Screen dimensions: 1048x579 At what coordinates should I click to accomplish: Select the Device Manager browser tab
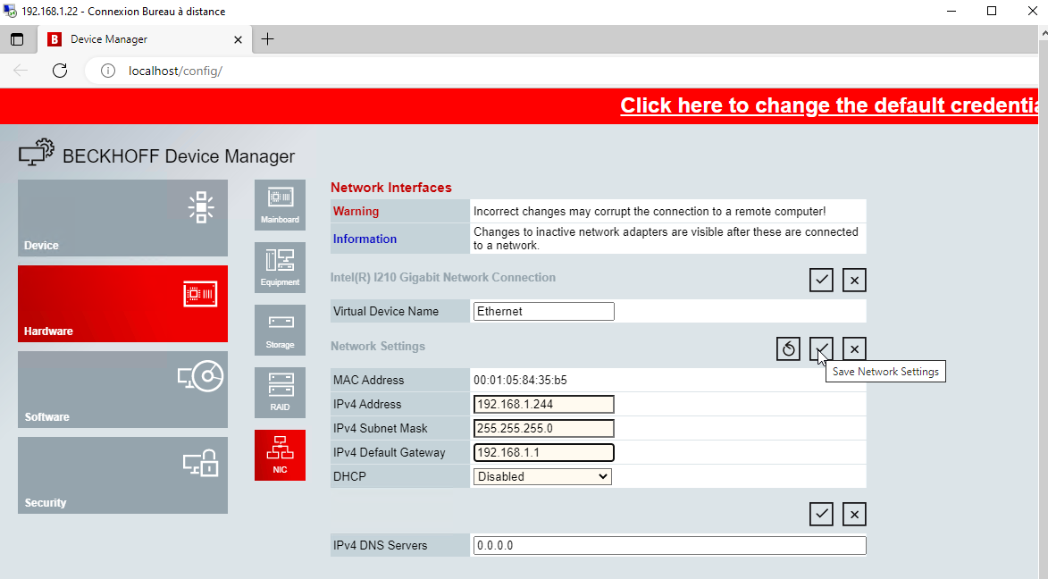(x=146, y=39)
